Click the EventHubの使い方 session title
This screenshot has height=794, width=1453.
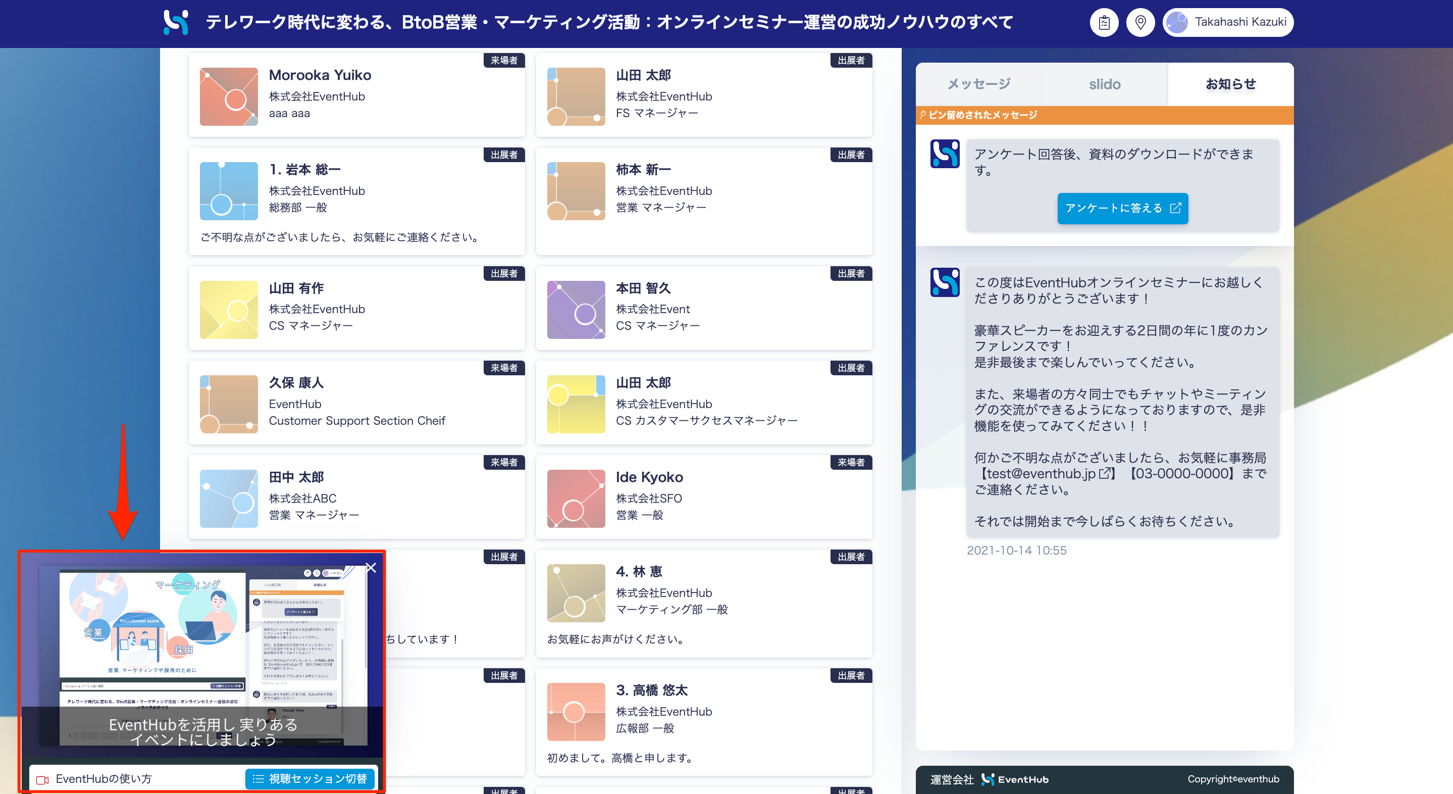[x=104, y=779]
